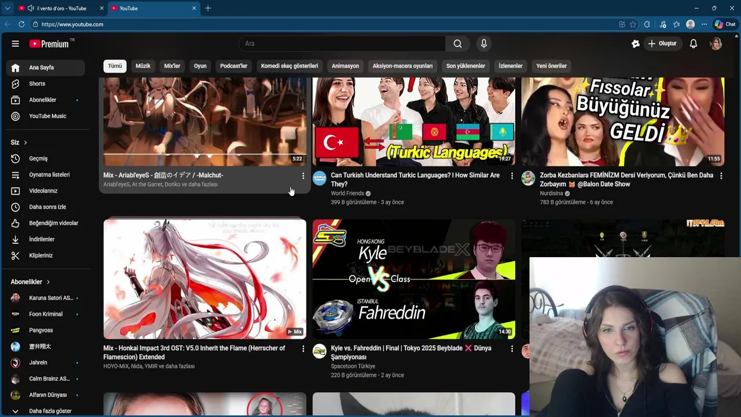Open options for Kyle vs. Fahreddin video
The image size is (741, 417).
click(x=512, y=349)
